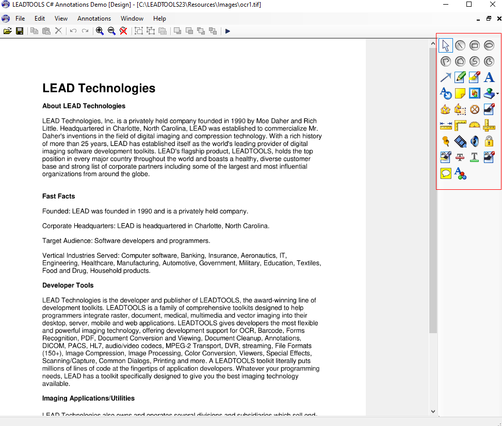Choose the Select pointer tool
The image size is (502, 426).
(x=446, y=45)
